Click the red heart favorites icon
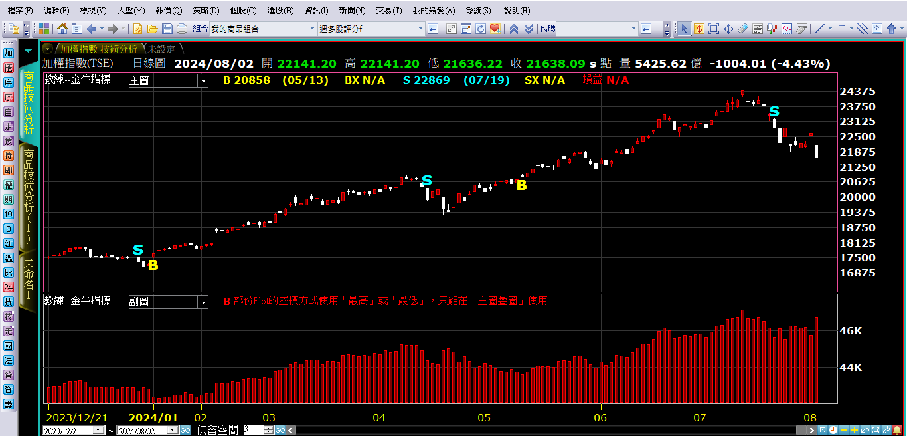907x436 pixels. (495, 29)
